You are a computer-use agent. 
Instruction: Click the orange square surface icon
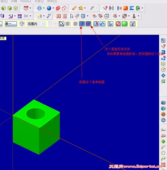(126, 8)
